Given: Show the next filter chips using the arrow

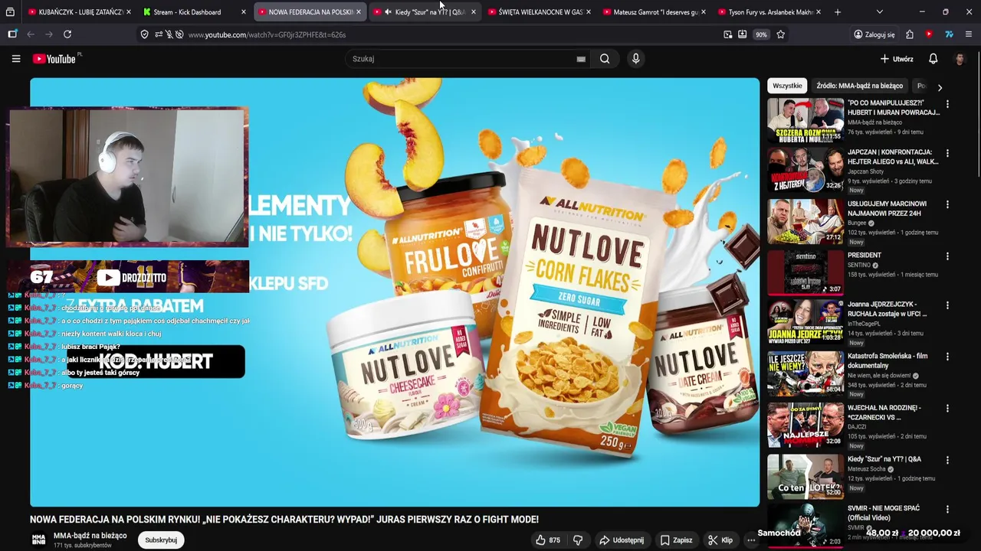Looking at the screenshot, I should pyautogui.click(x=940, y=87).
